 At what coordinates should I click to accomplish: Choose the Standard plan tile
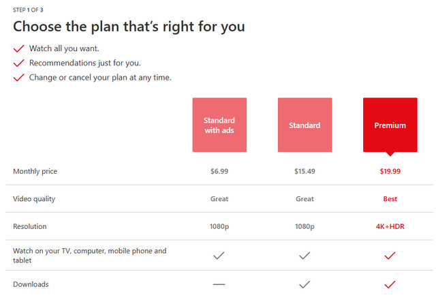[305, 125]
